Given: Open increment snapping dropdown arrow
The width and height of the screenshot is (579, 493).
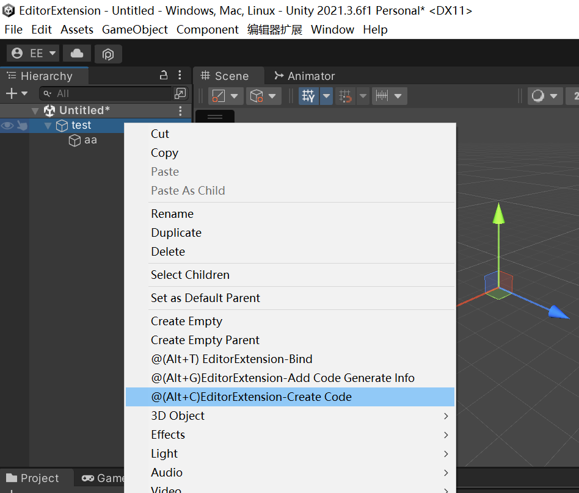Looking at the screenshot, I should coord(398,96).
